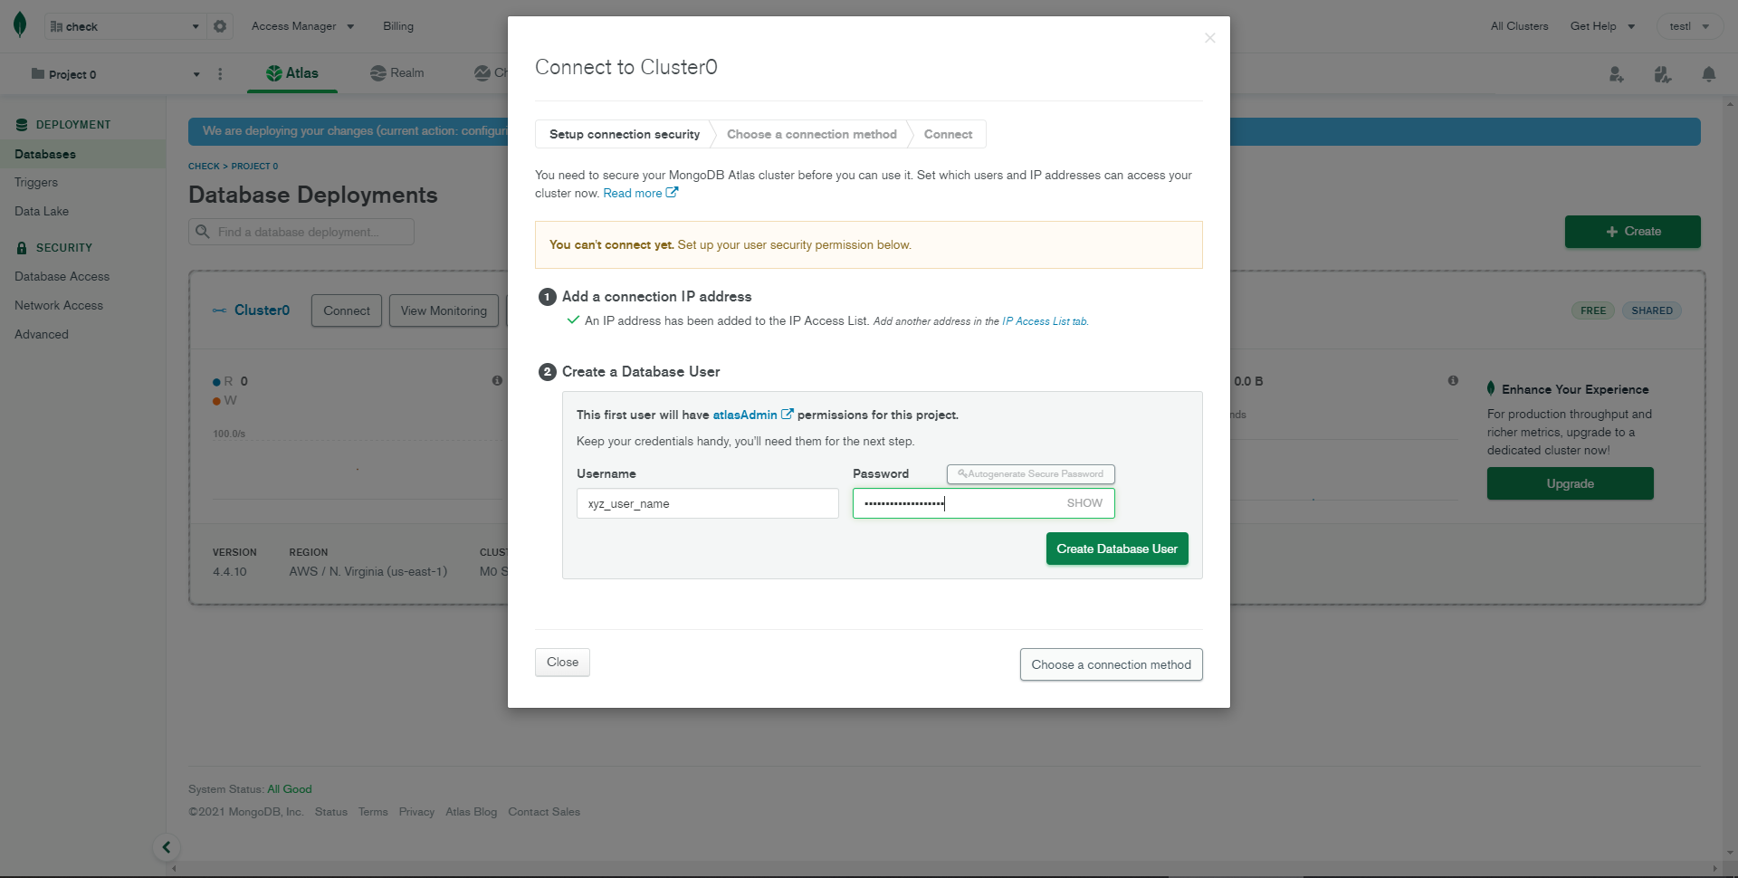Click the project activity feed icon
1738x878 pixels.
coord(1662,74)
